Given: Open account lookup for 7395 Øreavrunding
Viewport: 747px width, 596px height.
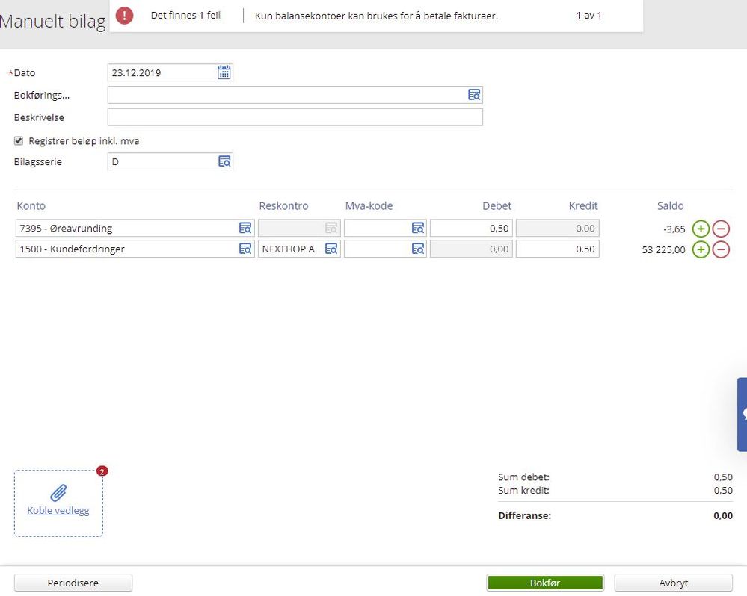Looking at the screenshot, I should coord(245,228).
